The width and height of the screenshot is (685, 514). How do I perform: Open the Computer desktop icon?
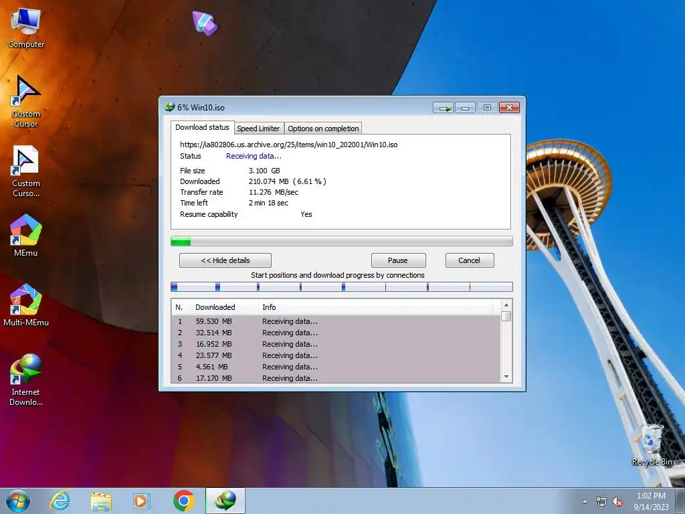click(x=26, y=28)
